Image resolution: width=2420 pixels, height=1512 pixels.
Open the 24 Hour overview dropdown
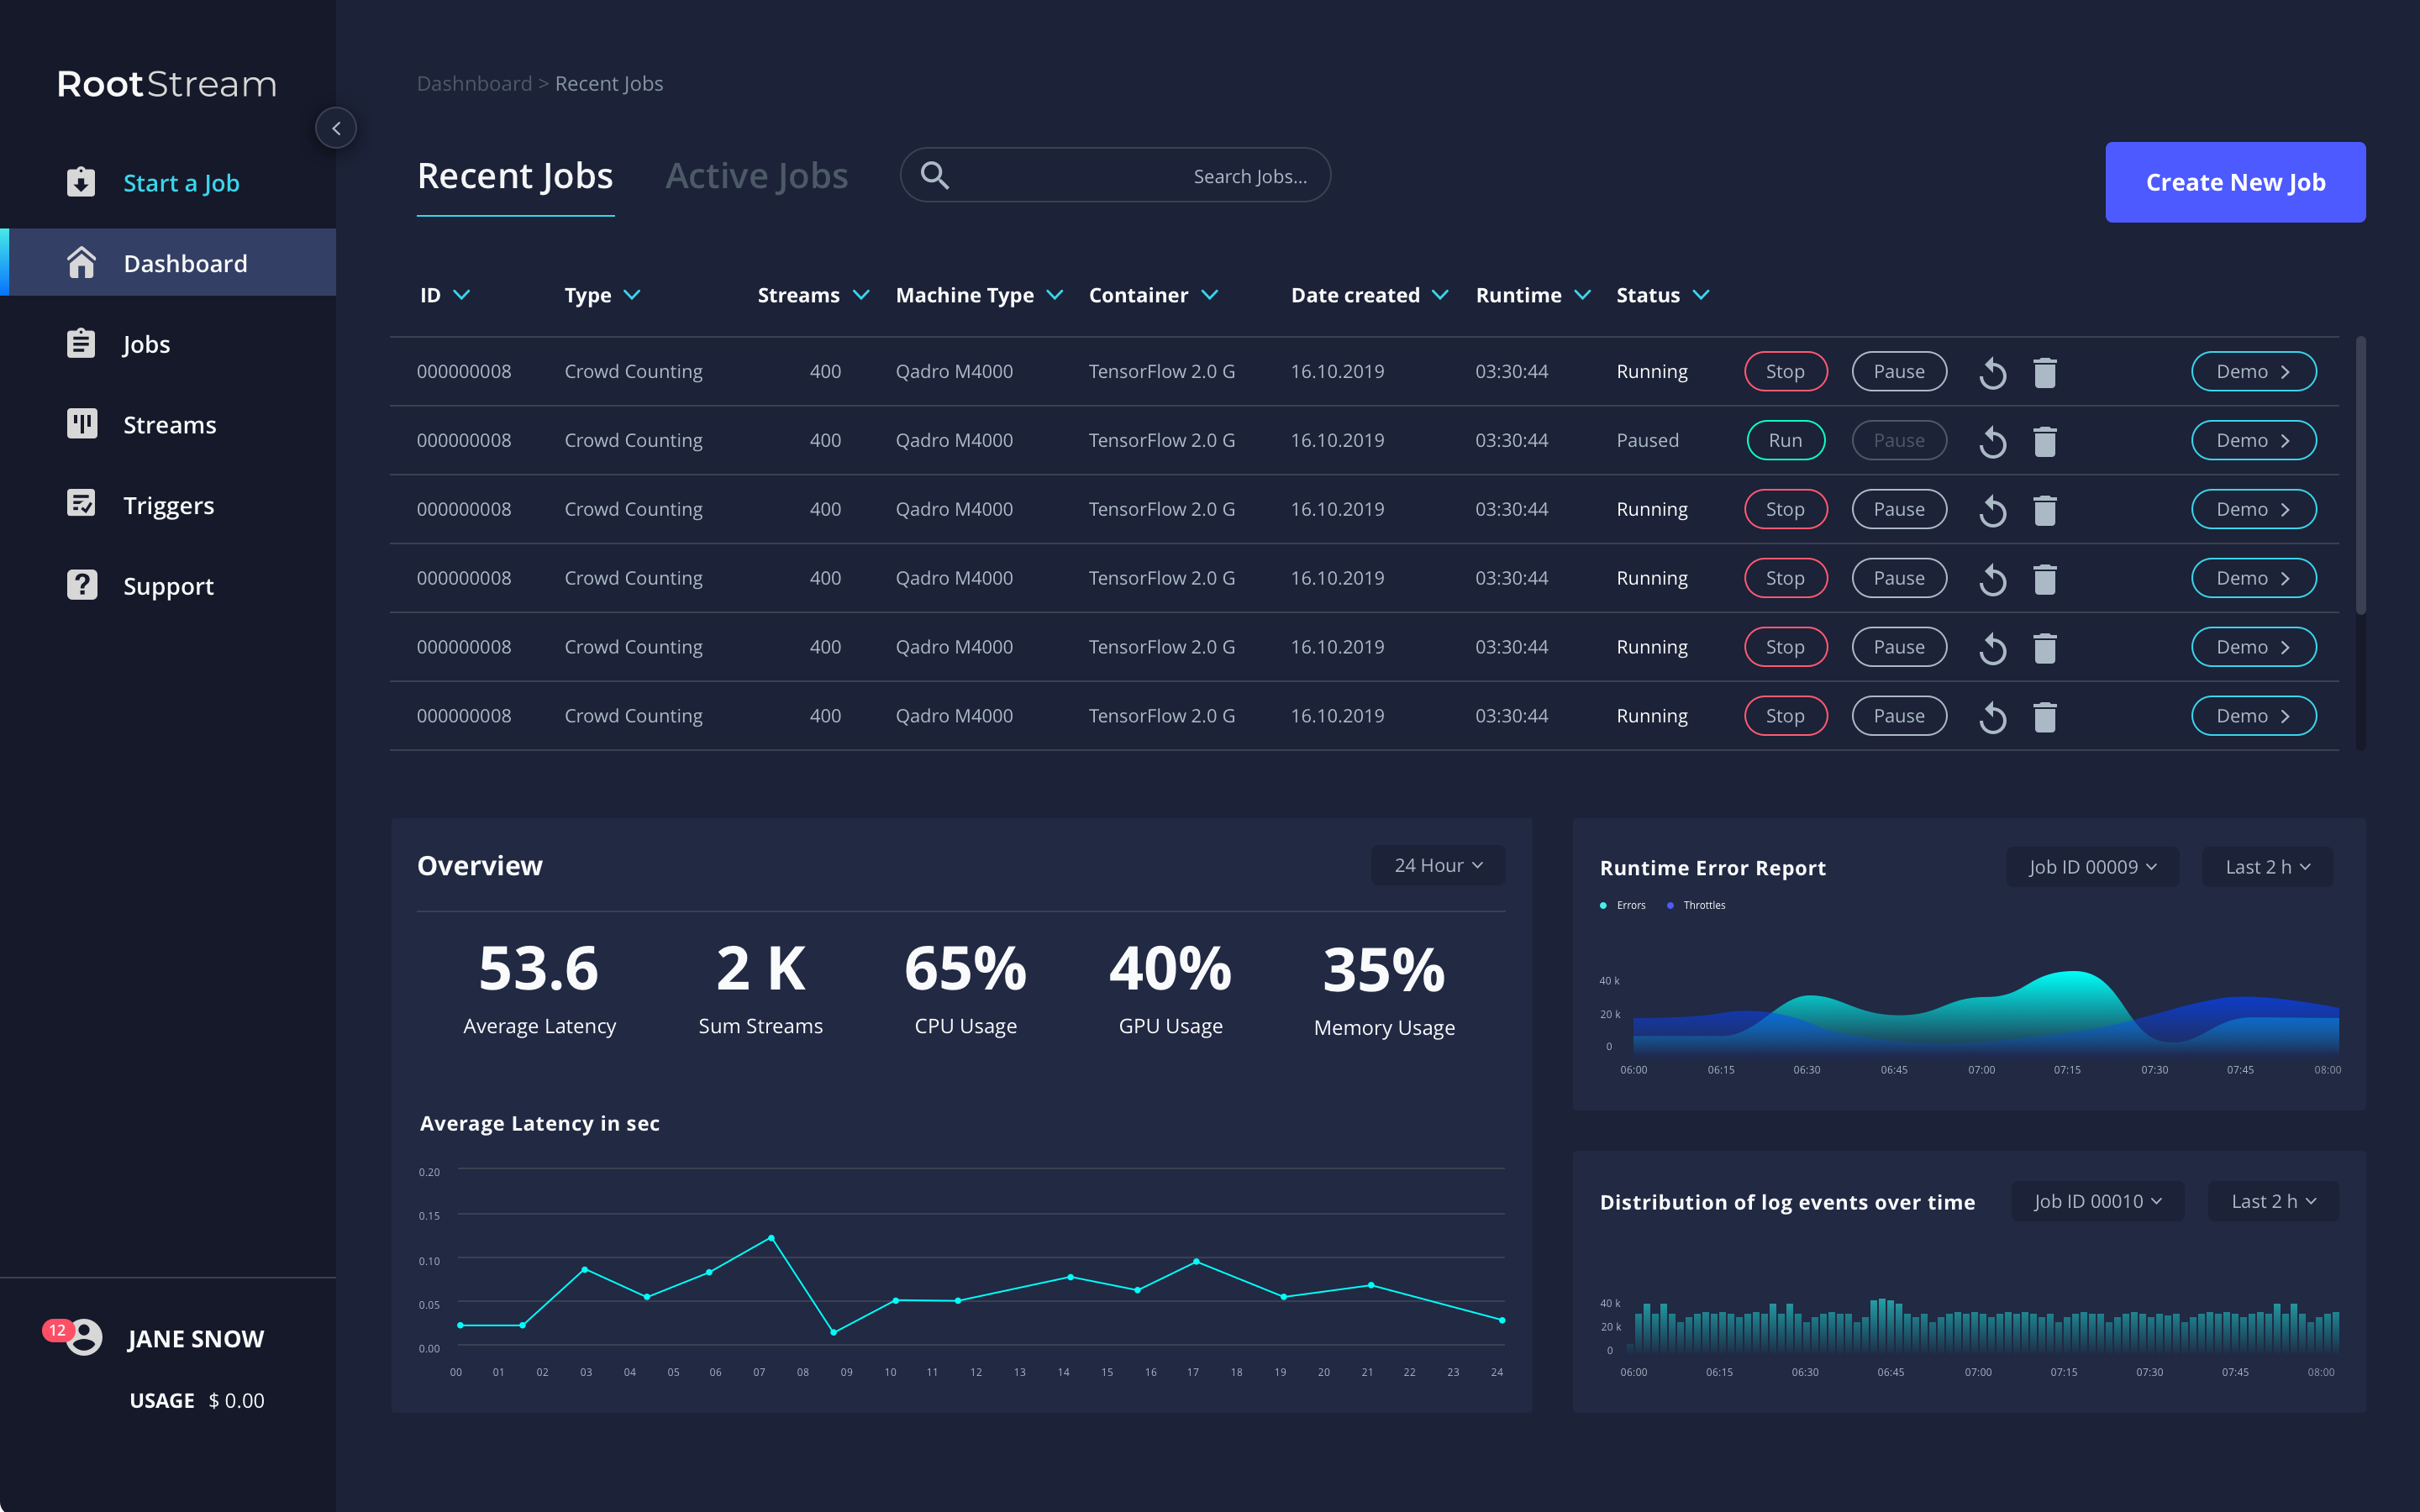click(x=1438, y=865)
